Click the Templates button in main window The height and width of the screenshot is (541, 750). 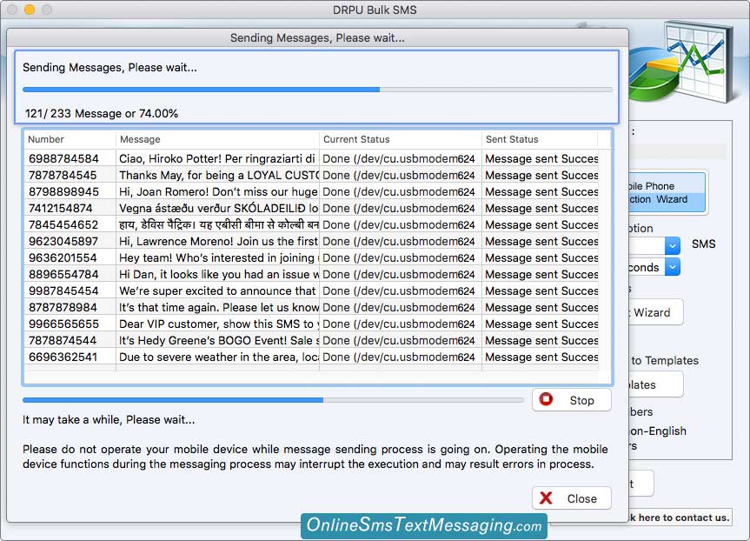pos(655,384)
